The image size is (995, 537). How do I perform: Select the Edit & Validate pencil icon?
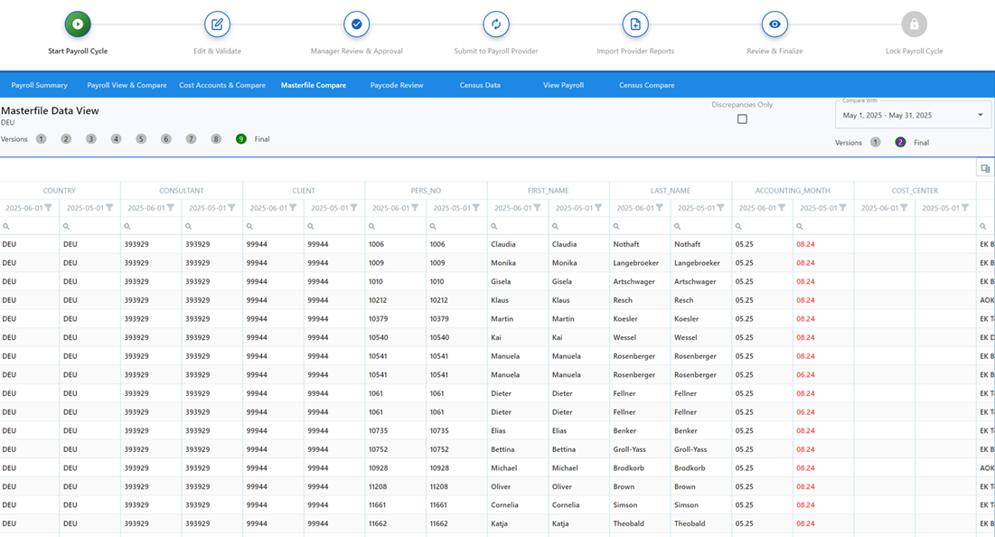click(x=216, y=24)
